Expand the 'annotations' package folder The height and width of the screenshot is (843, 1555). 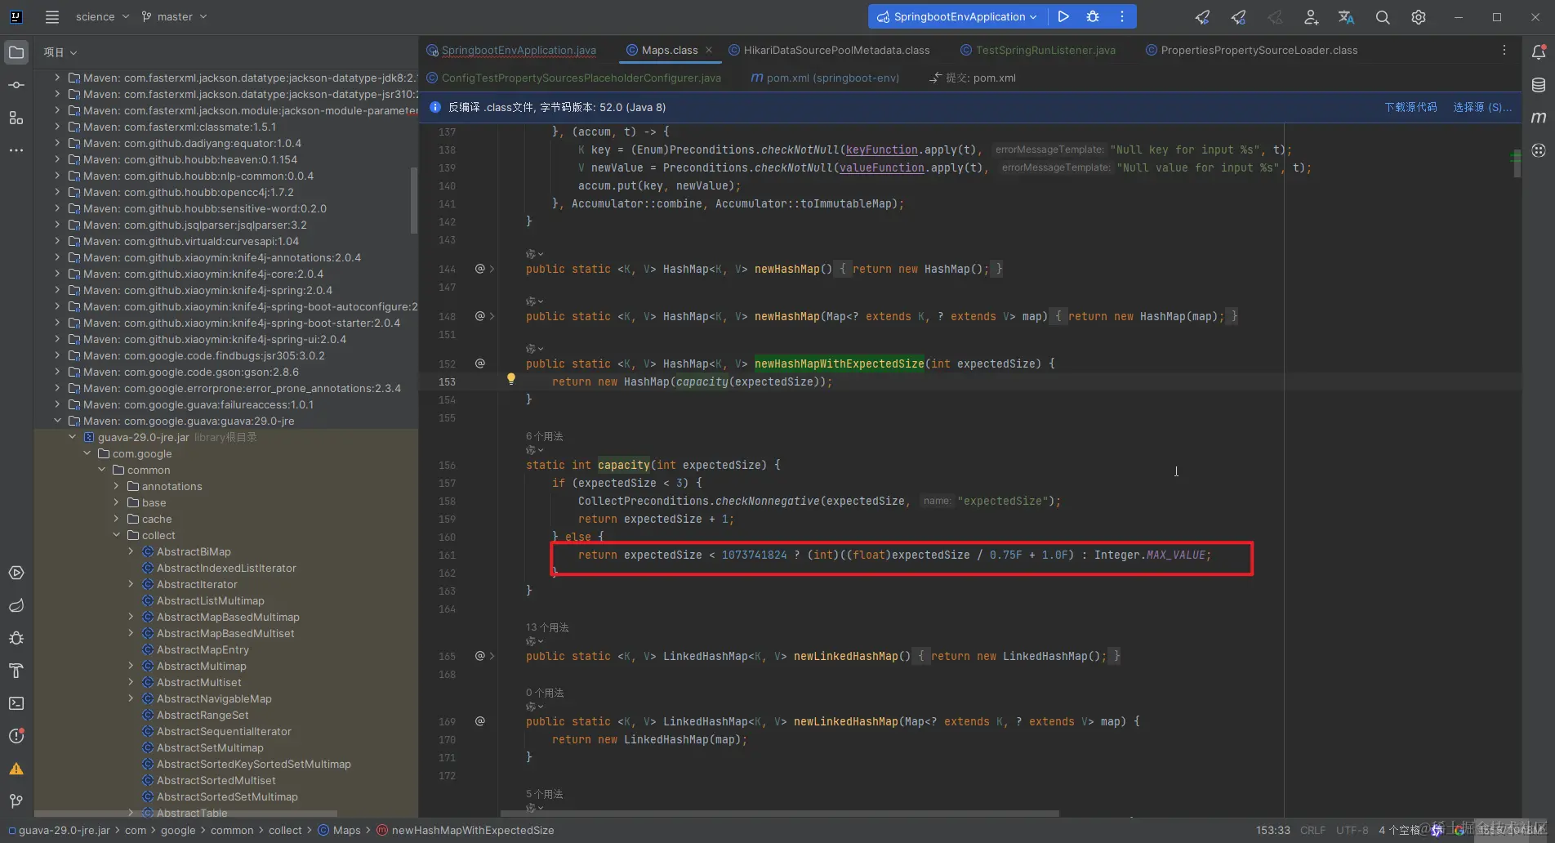tap(116, 486)
